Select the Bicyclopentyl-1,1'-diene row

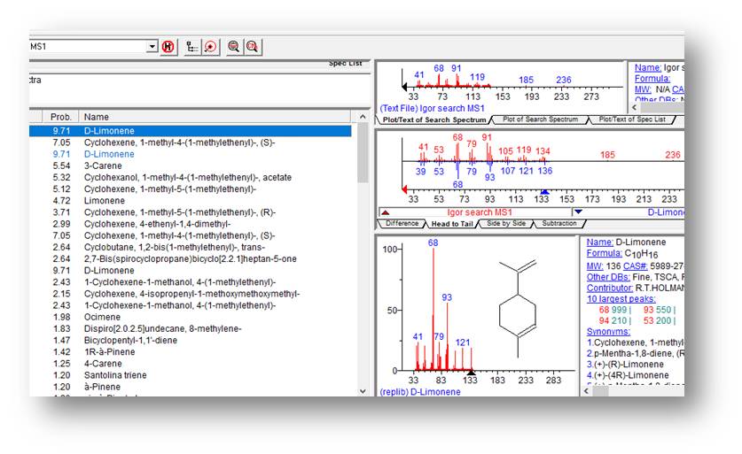click(191, 340)
